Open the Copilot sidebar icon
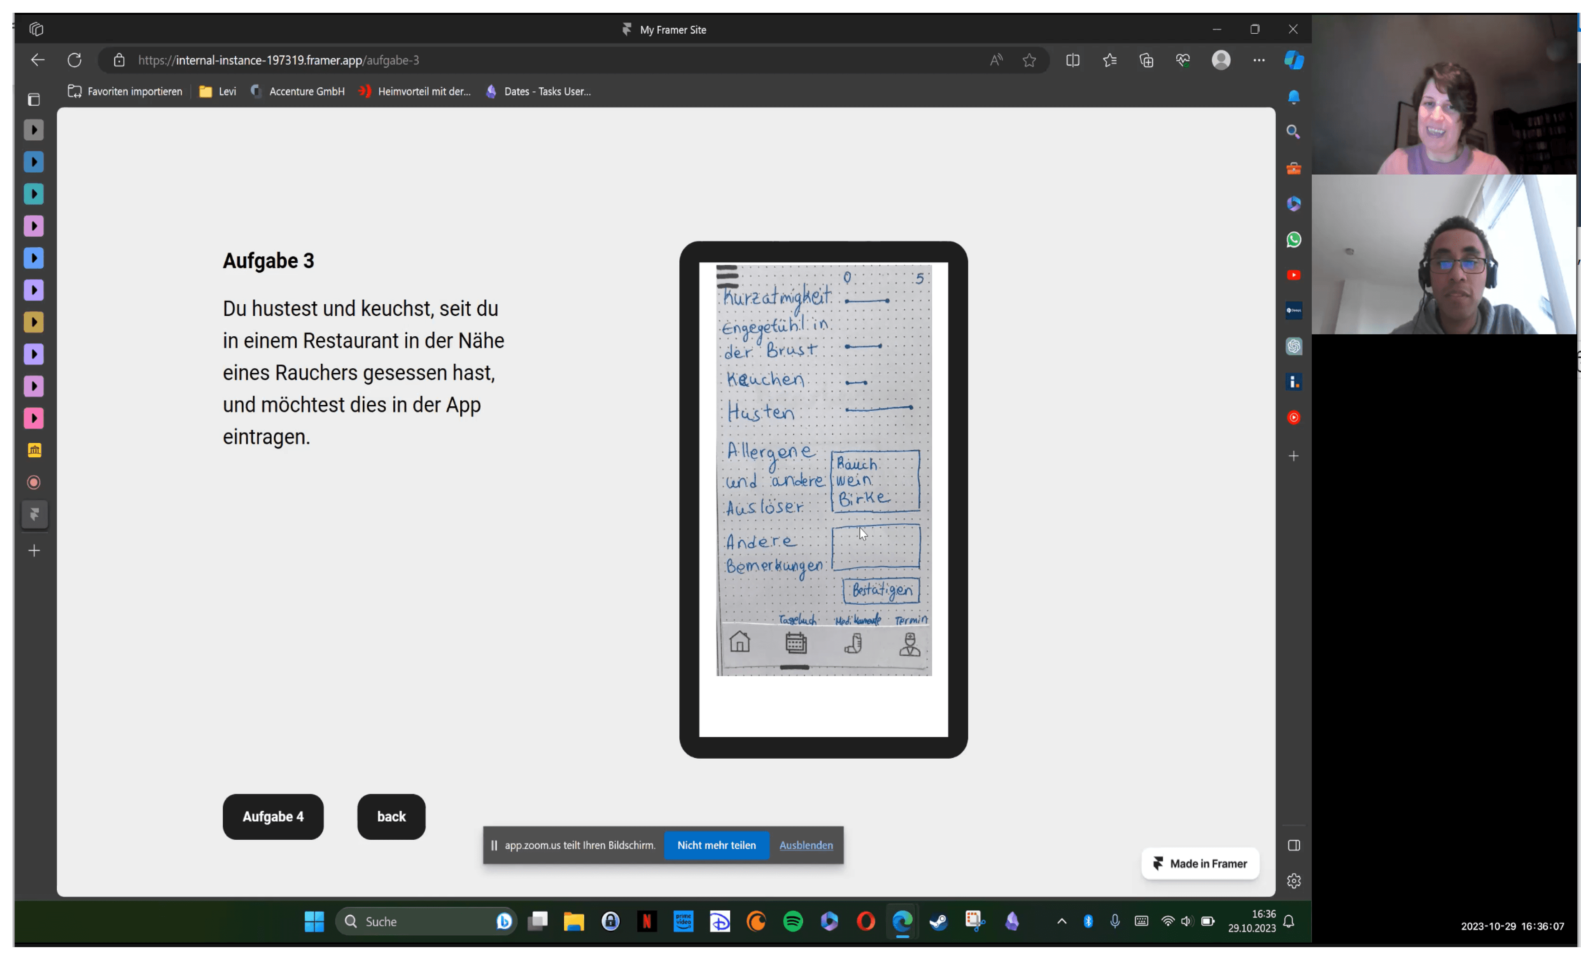Screen dimensions: 1581x955 [1294, 60]
